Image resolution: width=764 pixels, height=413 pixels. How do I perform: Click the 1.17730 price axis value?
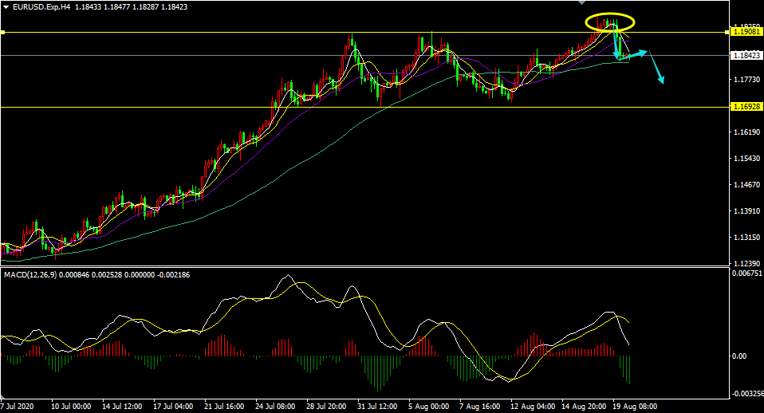[746, 80]
